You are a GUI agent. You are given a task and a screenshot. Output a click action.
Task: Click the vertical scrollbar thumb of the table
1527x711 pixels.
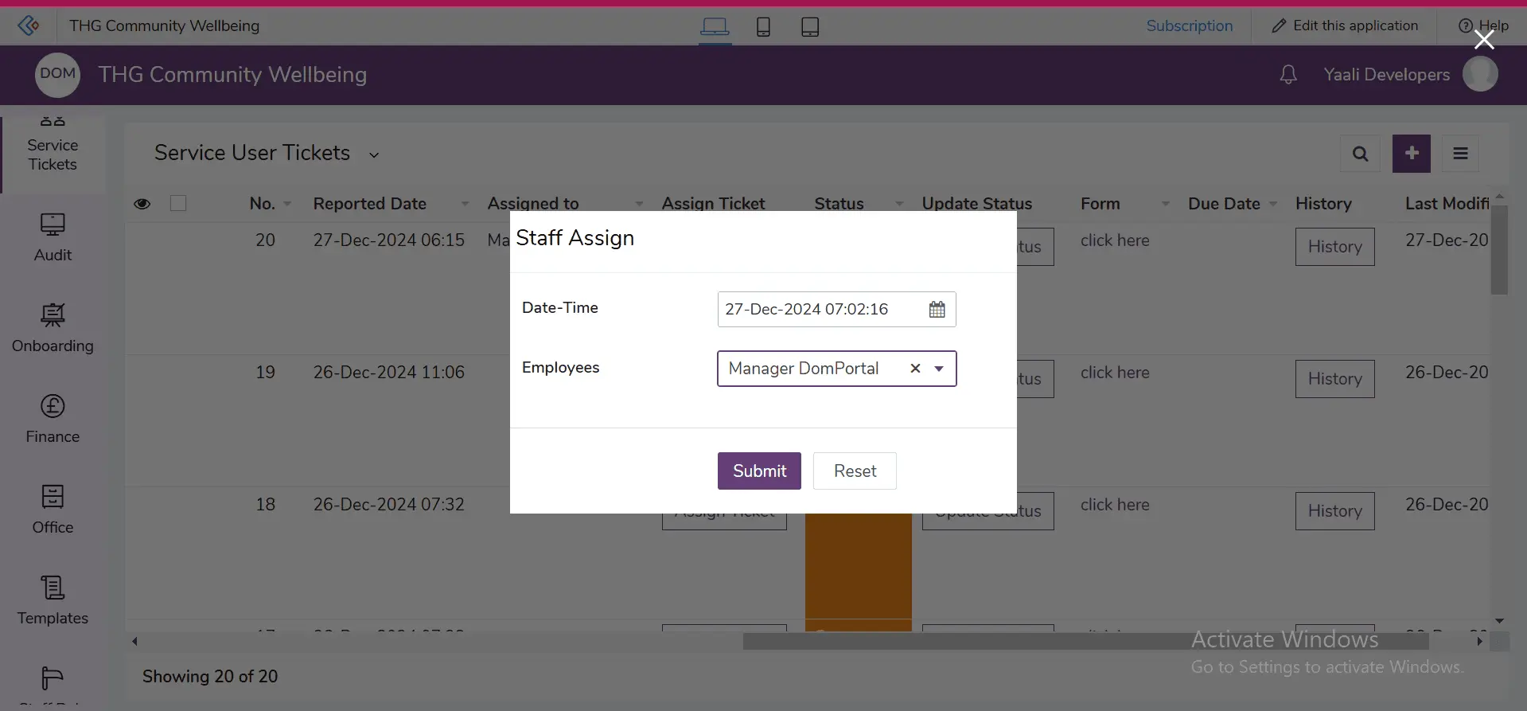[1499, 250]
